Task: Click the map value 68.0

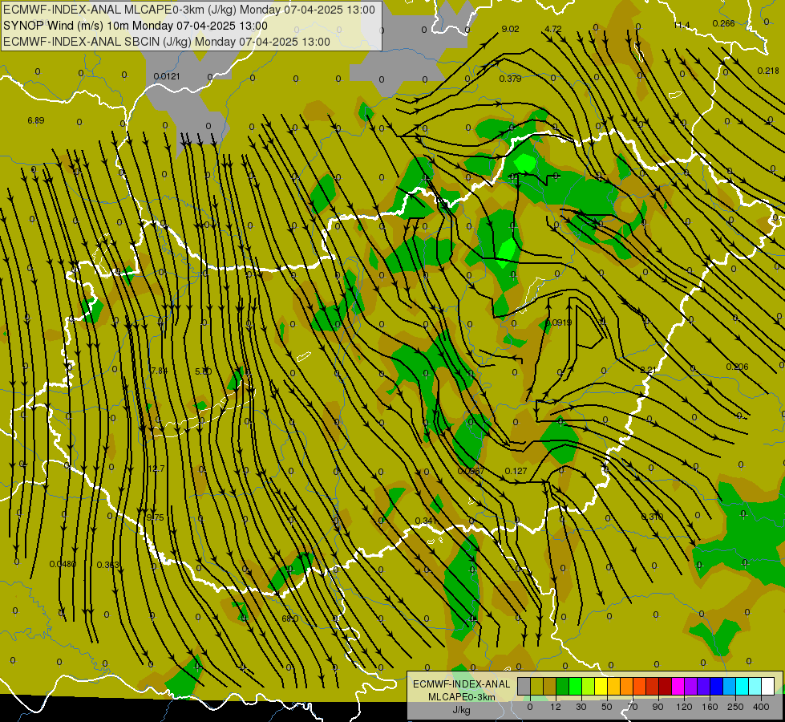Action: pyautogui.click(x=290, y=619)
